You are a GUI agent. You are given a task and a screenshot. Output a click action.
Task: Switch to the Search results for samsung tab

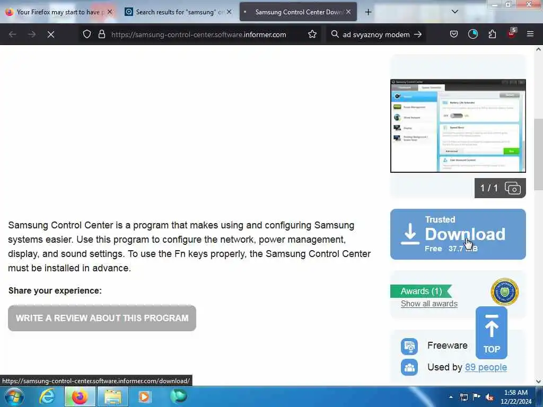tap(178, 12)
